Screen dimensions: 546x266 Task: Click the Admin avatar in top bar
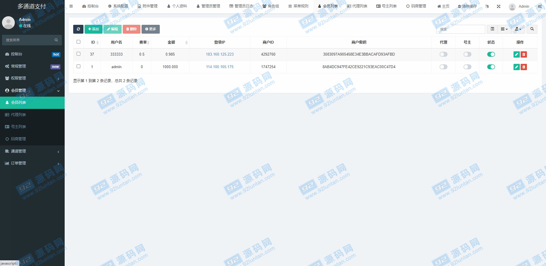pos(512,7)
